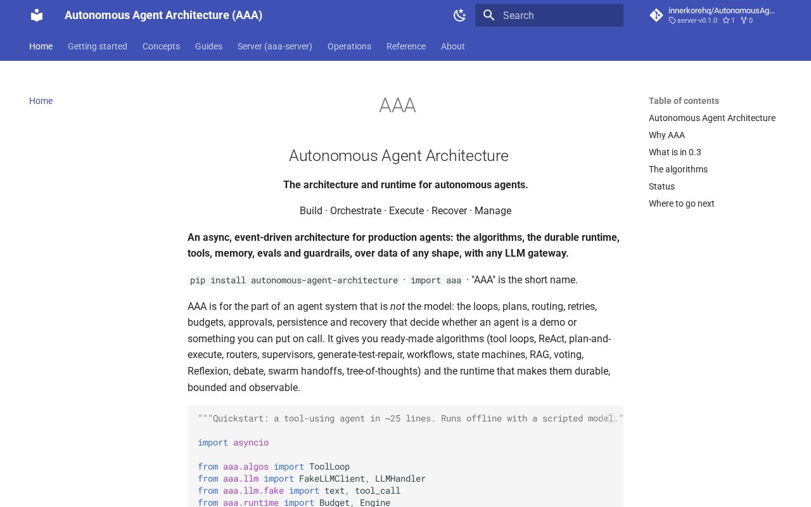Toggle dark mode with the moon icon
The width and height of the screenshot is (811, 507).
(x=460, y=15)
